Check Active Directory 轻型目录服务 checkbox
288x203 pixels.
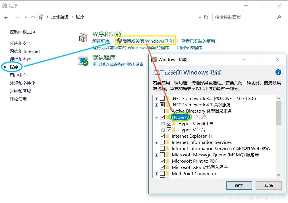coord(162,111)
